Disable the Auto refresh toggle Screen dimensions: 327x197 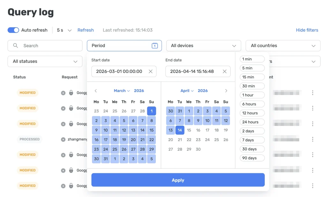(x=13, y=30)
